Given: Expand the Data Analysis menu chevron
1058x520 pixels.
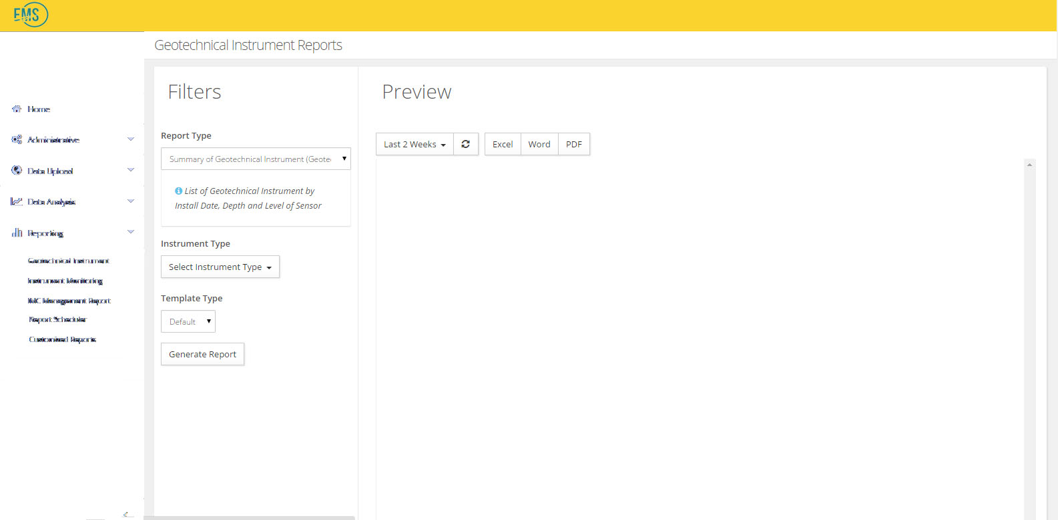Looking at the screenshot, I should point(131,201).
